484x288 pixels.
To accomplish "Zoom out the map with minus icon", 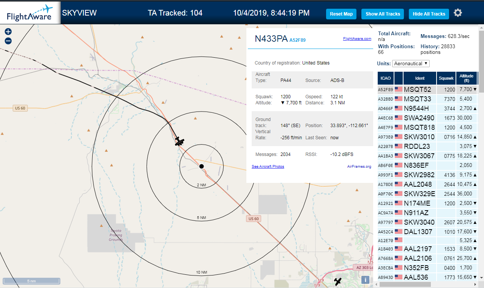I will point(8,41).
